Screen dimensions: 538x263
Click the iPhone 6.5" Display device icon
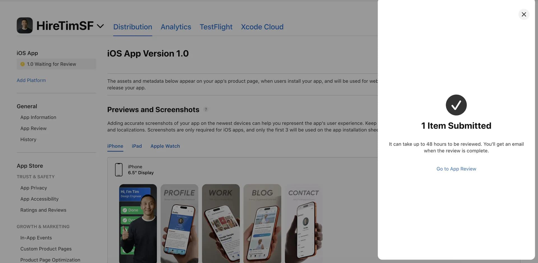(119, 170)
